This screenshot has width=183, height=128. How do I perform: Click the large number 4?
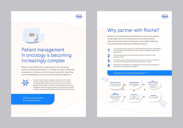point(108,65)
